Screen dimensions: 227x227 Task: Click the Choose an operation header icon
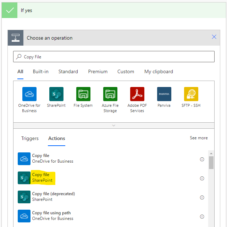coord(16,38)
